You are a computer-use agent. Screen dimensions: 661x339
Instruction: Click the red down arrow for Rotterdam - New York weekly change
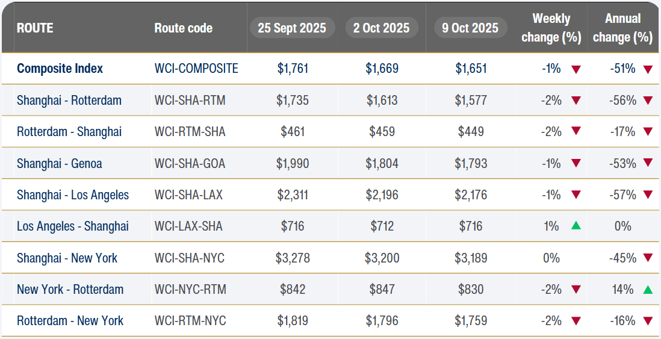point(576,321)
